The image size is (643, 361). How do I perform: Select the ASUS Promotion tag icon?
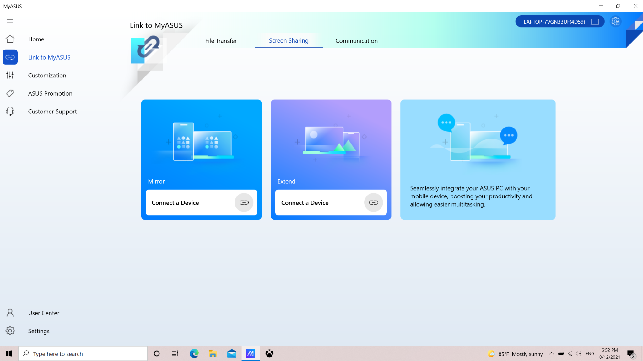pyautogui.click(x=10, y=93)
